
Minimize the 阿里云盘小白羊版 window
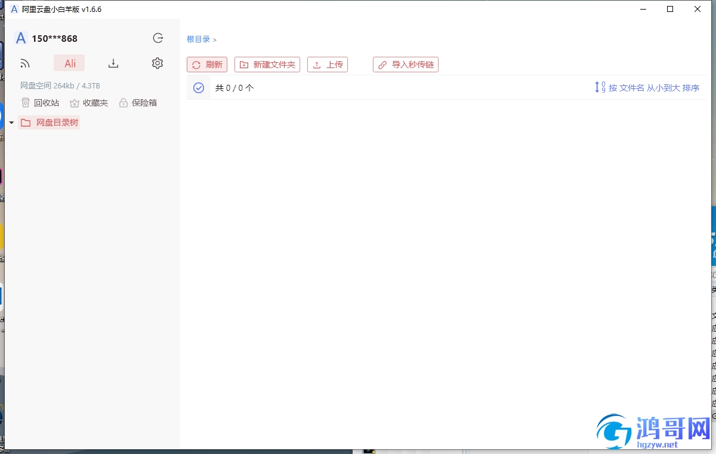[x=643, y=9]
